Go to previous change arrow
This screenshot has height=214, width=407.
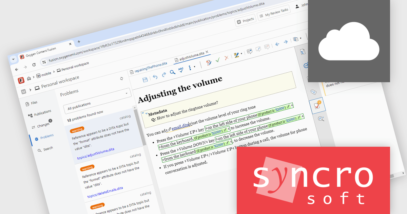click(277, 44)
